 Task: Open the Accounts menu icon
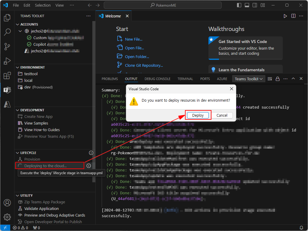pos(7,203)
